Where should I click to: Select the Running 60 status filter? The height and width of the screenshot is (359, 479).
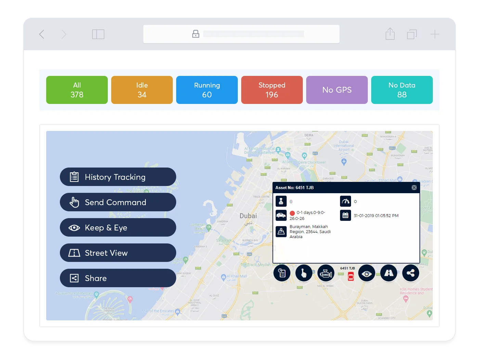click(x=207, y=90)
